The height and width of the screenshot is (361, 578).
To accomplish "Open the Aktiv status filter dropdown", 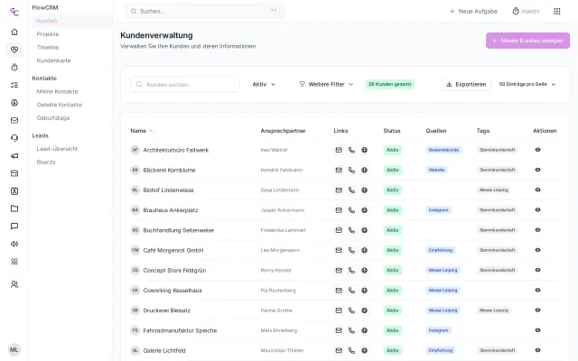I will (x=264, y=84).
